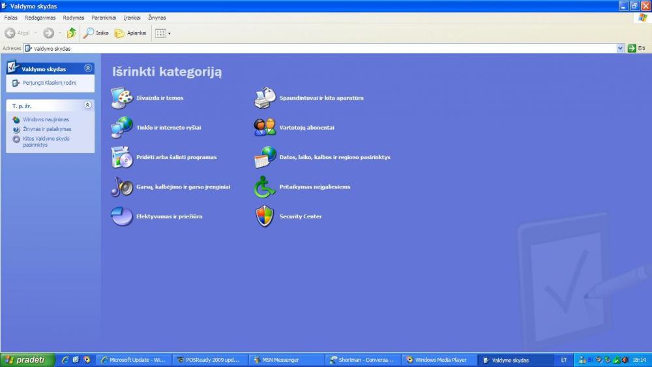This screenshot has width=652, height=367.
Task: Open Spausdintuvai printer icon
Action: tap(265, 98)
